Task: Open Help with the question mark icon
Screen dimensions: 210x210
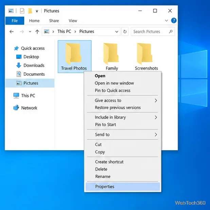Action: pyautogui.click(x=174, y=21)
